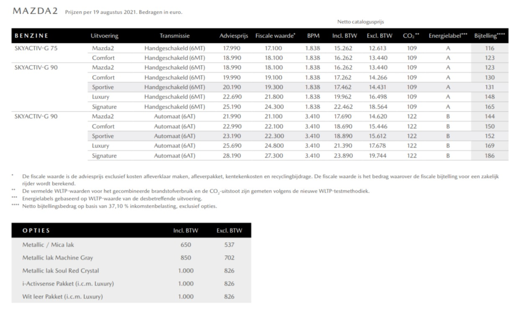Click option price 850
The image size is (518, 316).
coord(186,258)
